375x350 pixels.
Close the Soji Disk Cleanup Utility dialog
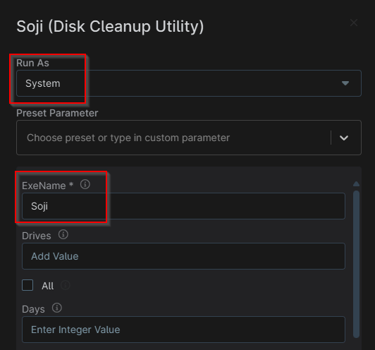click(354, 23)
